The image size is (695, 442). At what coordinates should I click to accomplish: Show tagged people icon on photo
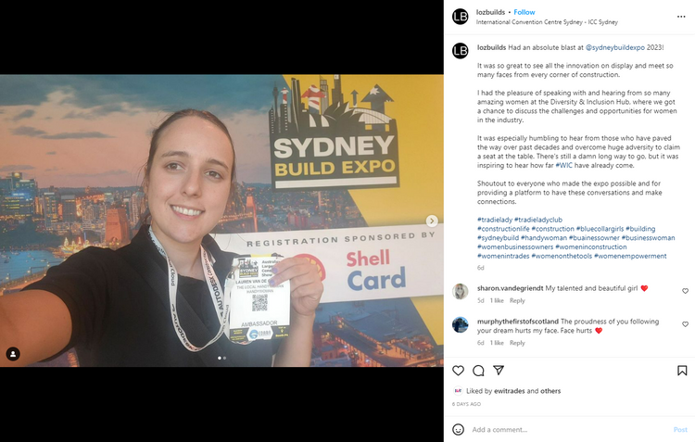click(13, 354)
